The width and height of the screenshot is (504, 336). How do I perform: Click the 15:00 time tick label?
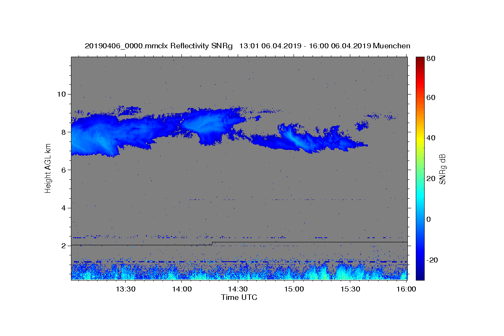[x=294, y=289]
